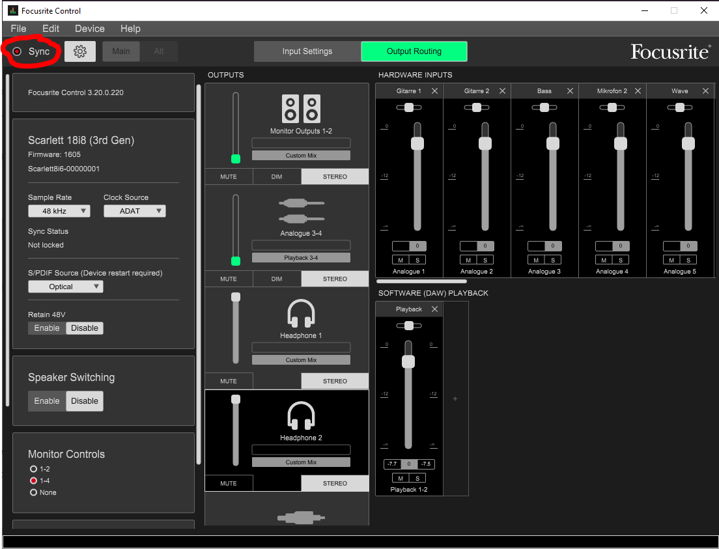Screen dimensions: 719x549
Task: Enable Speaker Switching
Action: click(47, 401)
